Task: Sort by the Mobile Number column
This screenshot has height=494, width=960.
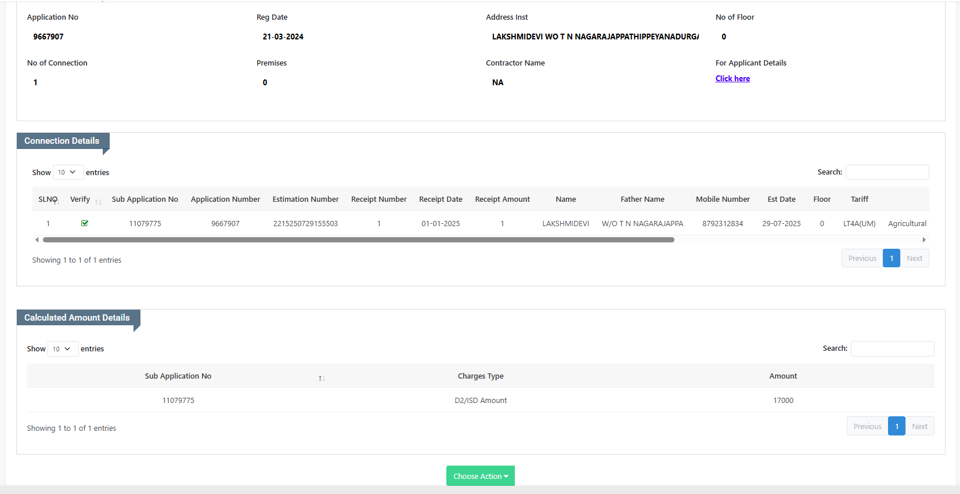Action: pos(723,199)
